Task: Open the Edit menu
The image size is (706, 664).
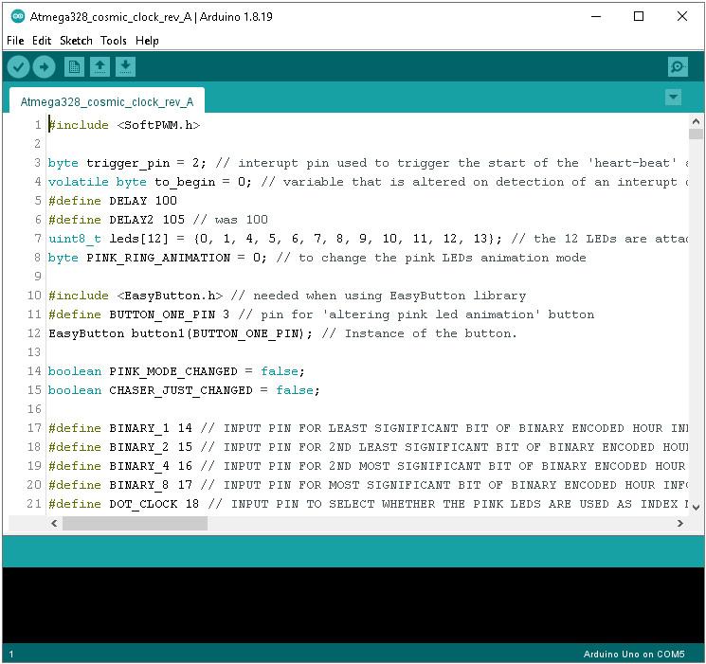Action: pos(42,41)
